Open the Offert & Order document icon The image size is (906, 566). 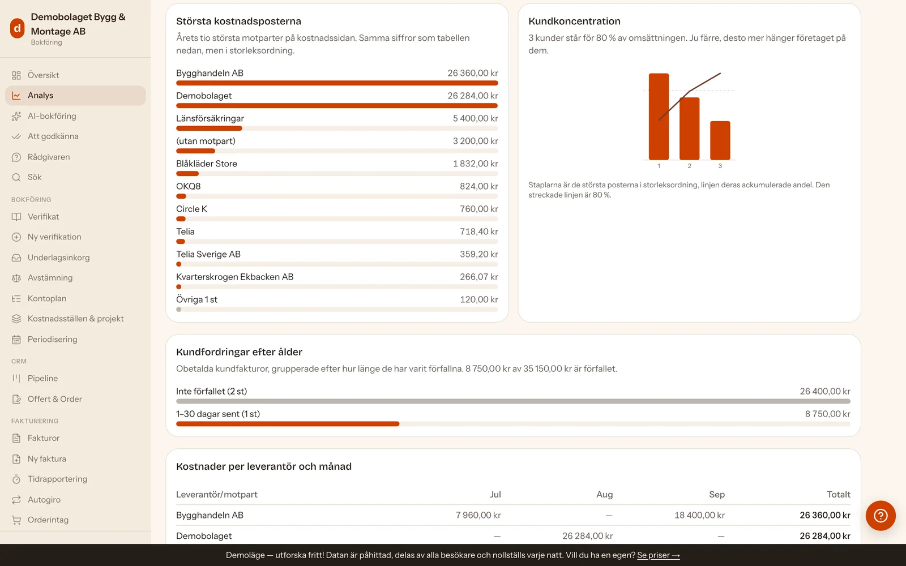[16, 399]
